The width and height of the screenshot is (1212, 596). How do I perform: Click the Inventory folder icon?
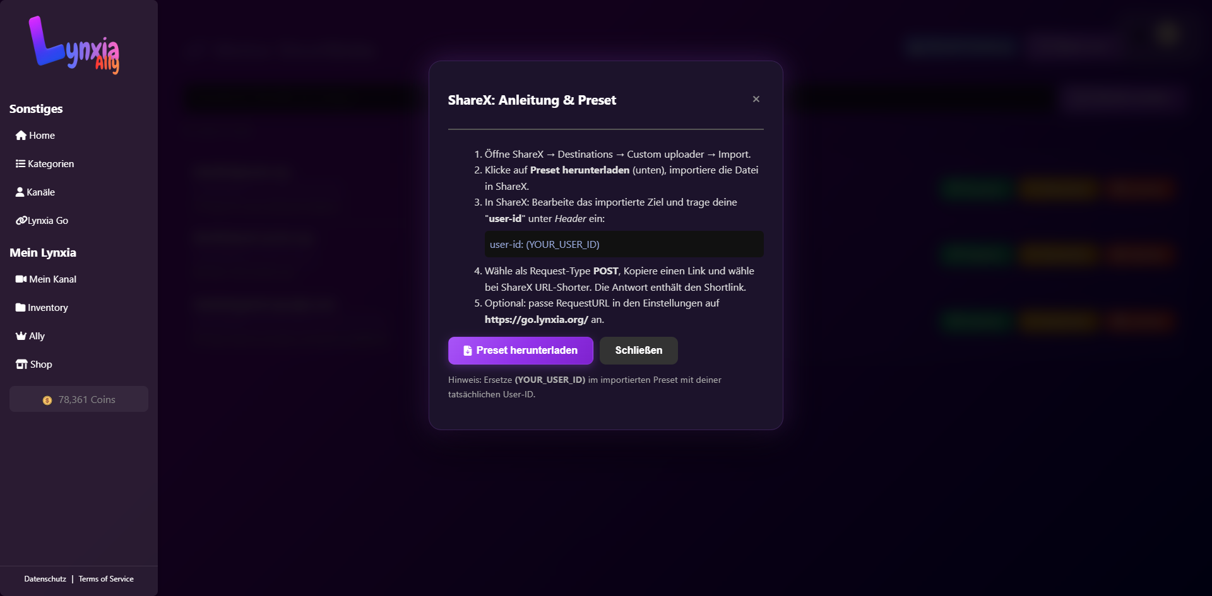pos(20,308)
